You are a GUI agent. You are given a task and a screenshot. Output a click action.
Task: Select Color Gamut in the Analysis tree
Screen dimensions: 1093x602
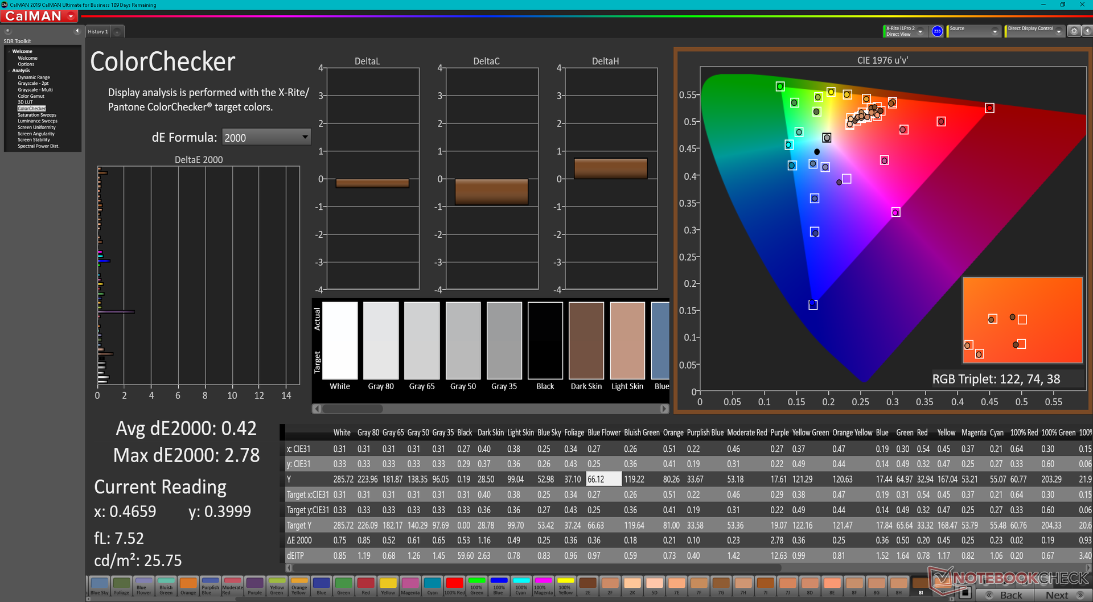(31, 96)
